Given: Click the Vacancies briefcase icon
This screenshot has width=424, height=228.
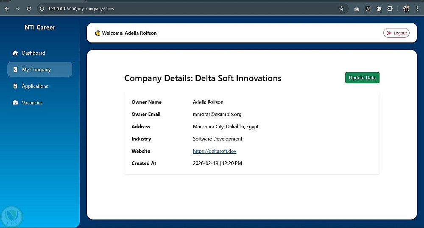Looking at the screenshot, I should point(16,103).
